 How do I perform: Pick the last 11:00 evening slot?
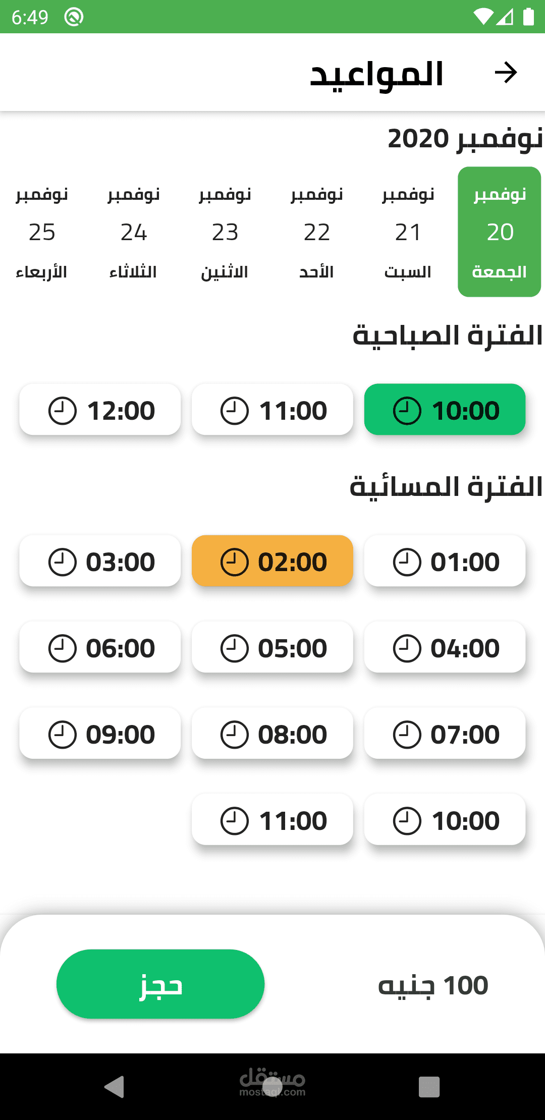click(272, 820)
